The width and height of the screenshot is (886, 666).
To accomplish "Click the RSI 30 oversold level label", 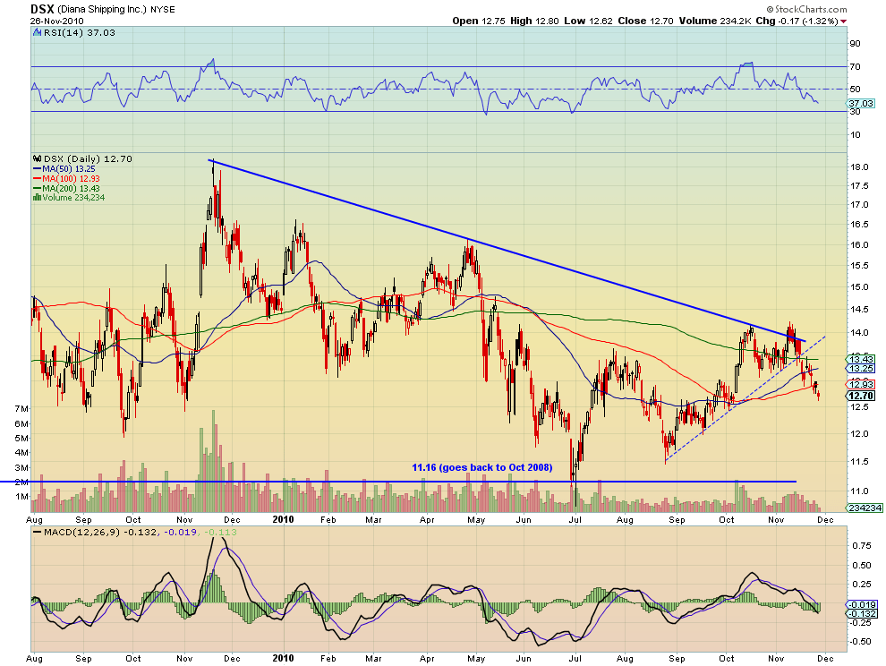I will 855,112.
